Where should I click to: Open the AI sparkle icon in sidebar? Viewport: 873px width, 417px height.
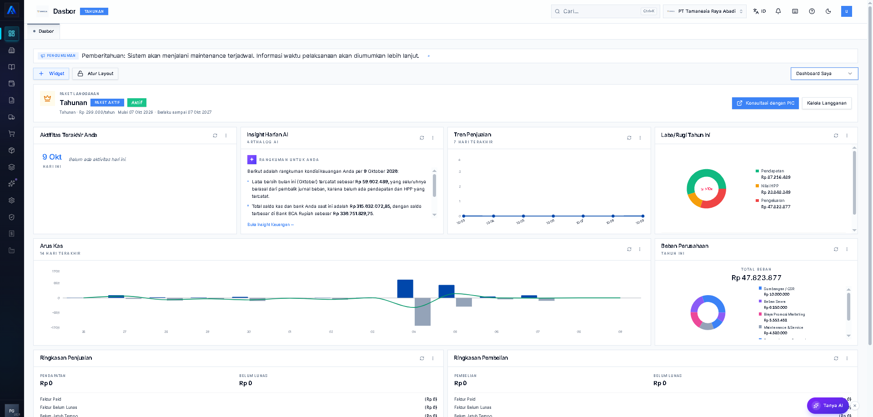point(12,184)
